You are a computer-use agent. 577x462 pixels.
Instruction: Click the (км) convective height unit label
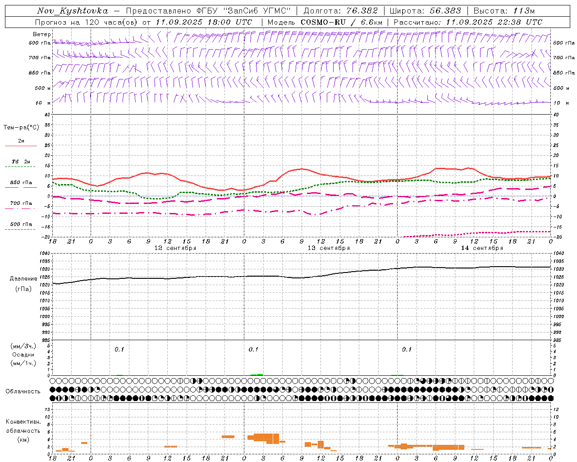(23, 440)
